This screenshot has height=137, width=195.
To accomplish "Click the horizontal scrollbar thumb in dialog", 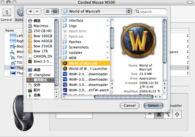I will point(124,97).
